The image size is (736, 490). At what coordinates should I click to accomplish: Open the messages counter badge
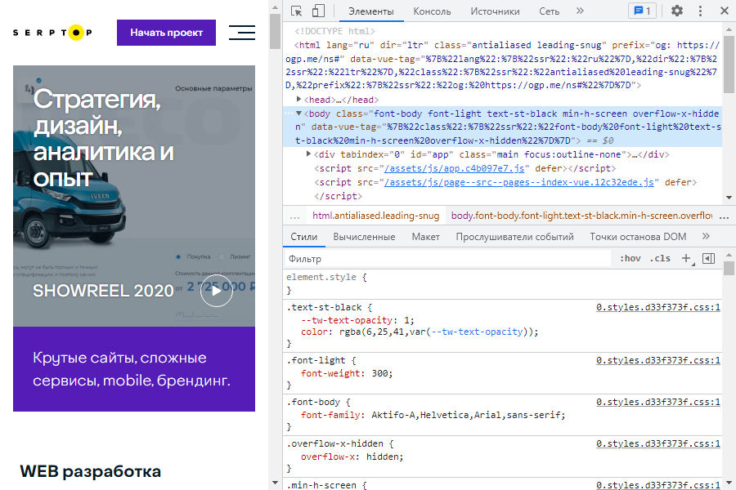click(641, 11)
